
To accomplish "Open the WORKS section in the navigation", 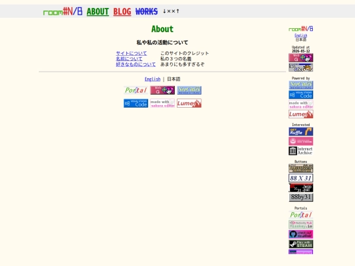I will coord(147,11).
